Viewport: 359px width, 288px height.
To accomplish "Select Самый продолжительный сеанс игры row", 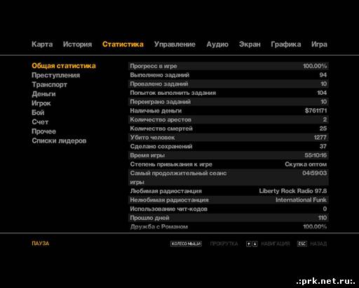I will [x=229, y=178].
